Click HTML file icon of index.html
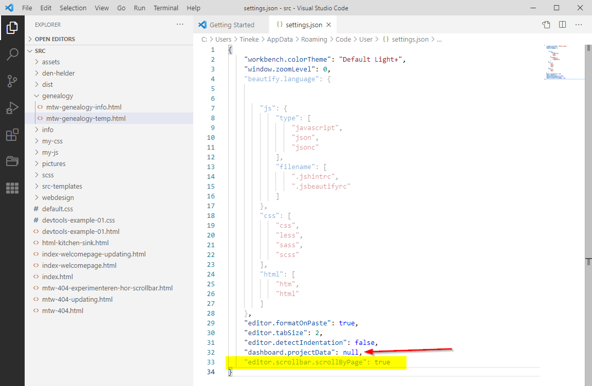This screenshot has width=592, height=386. 36,277
